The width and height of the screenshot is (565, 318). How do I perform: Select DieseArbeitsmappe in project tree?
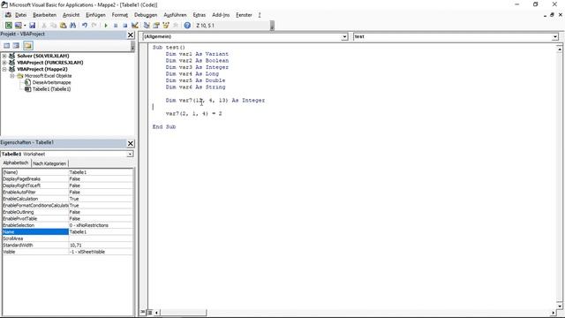point(51,82)
